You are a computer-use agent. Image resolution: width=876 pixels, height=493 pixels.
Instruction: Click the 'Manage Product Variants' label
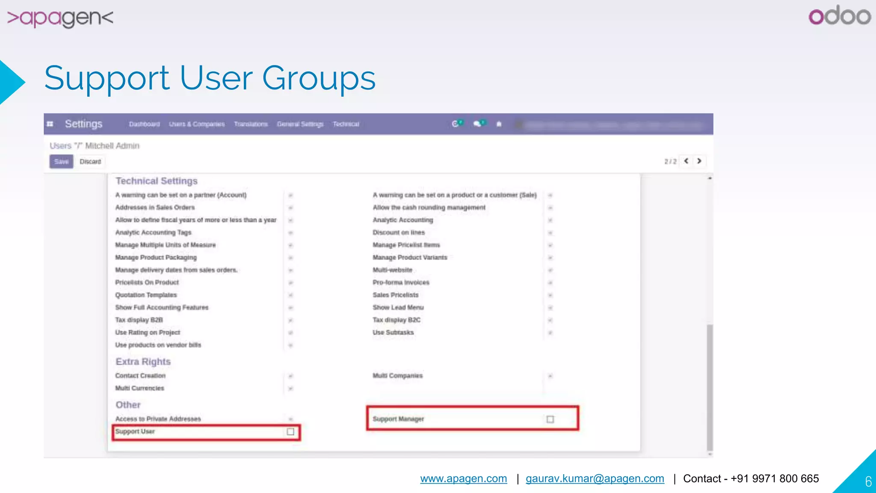[x=410, y=258]
